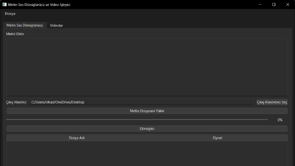
Task: Click the Çıkış Klasörü: label
Action: [x=16, y=102]
